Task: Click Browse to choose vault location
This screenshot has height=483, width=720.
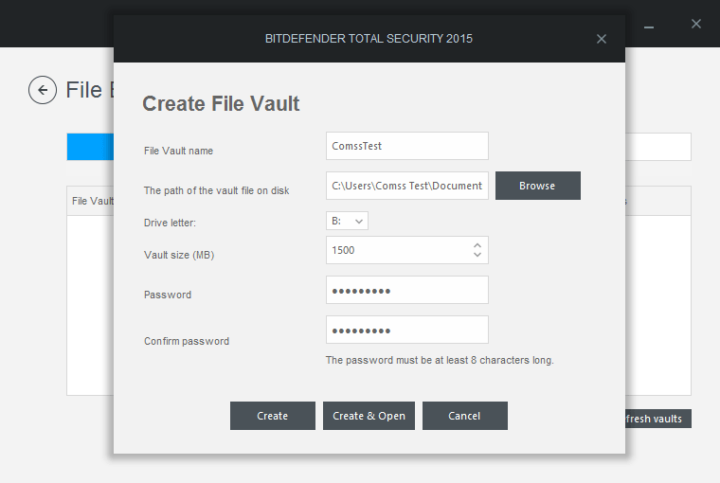Action: [x=538, y=186]
